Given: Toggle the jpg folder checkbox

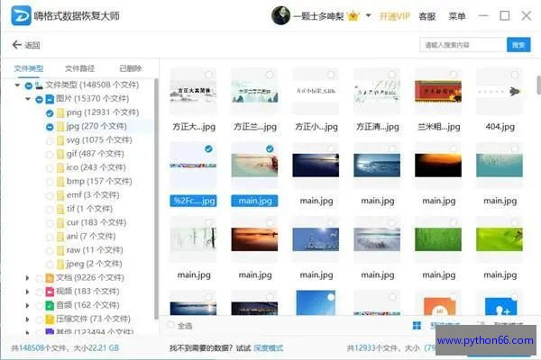Looking at the screenshot, I should coord(50,127).
